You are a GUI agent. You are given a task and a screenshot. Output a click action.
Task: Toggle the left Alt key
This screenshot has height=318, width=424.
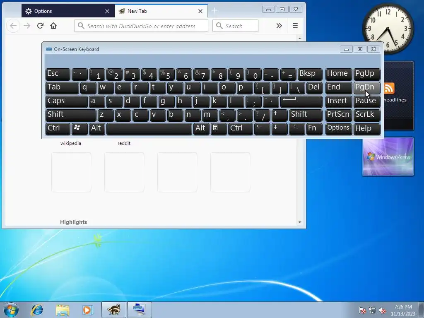(97, 129)
